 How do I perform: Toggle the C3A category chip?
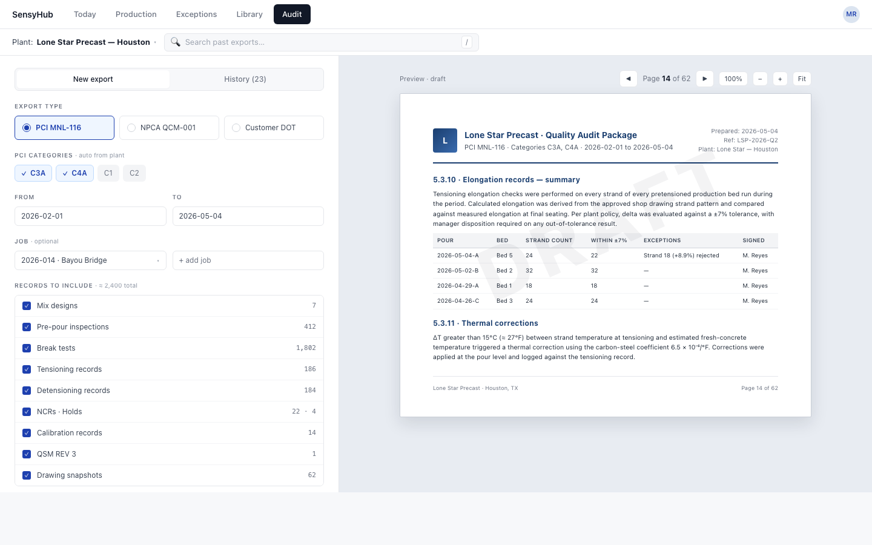[x=33, y=173]
